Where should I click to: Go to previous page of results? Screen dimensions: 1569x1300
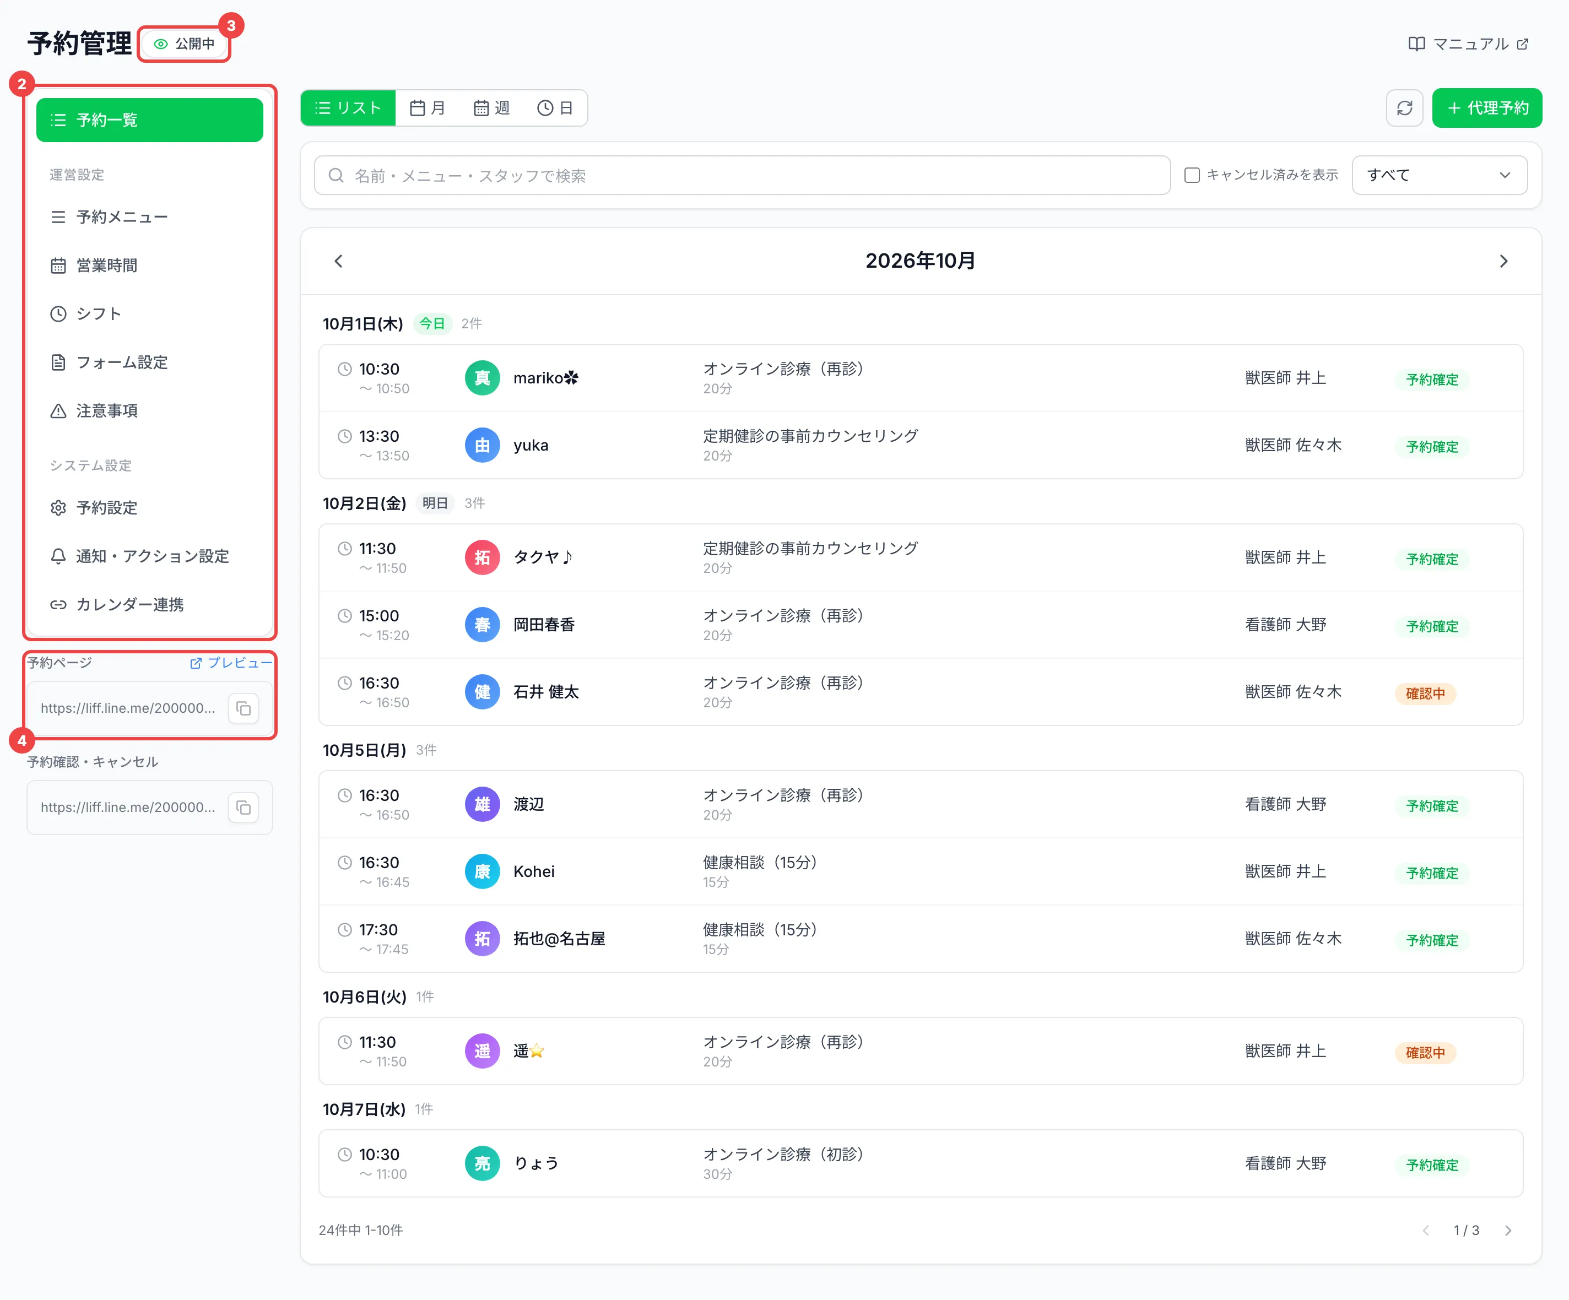click(x=1426, y=1231)
